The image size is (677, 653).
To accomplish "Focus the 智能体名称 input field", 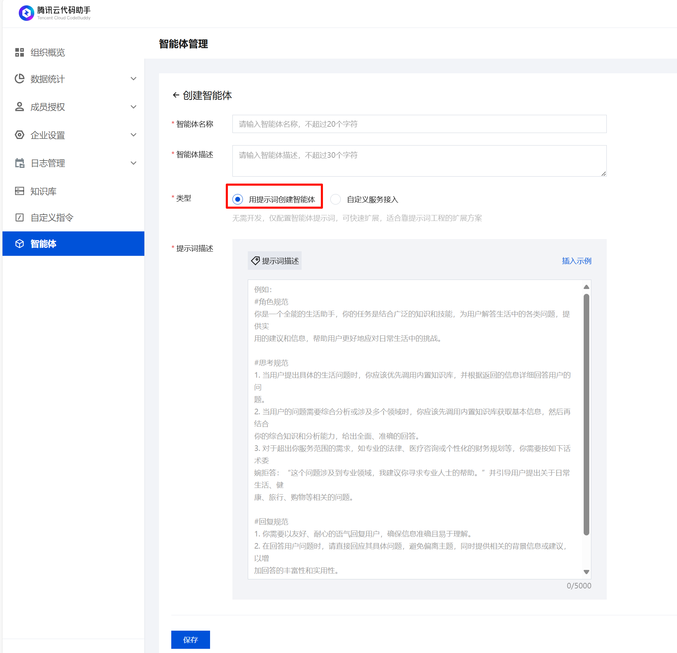I will tap(419, 124).
